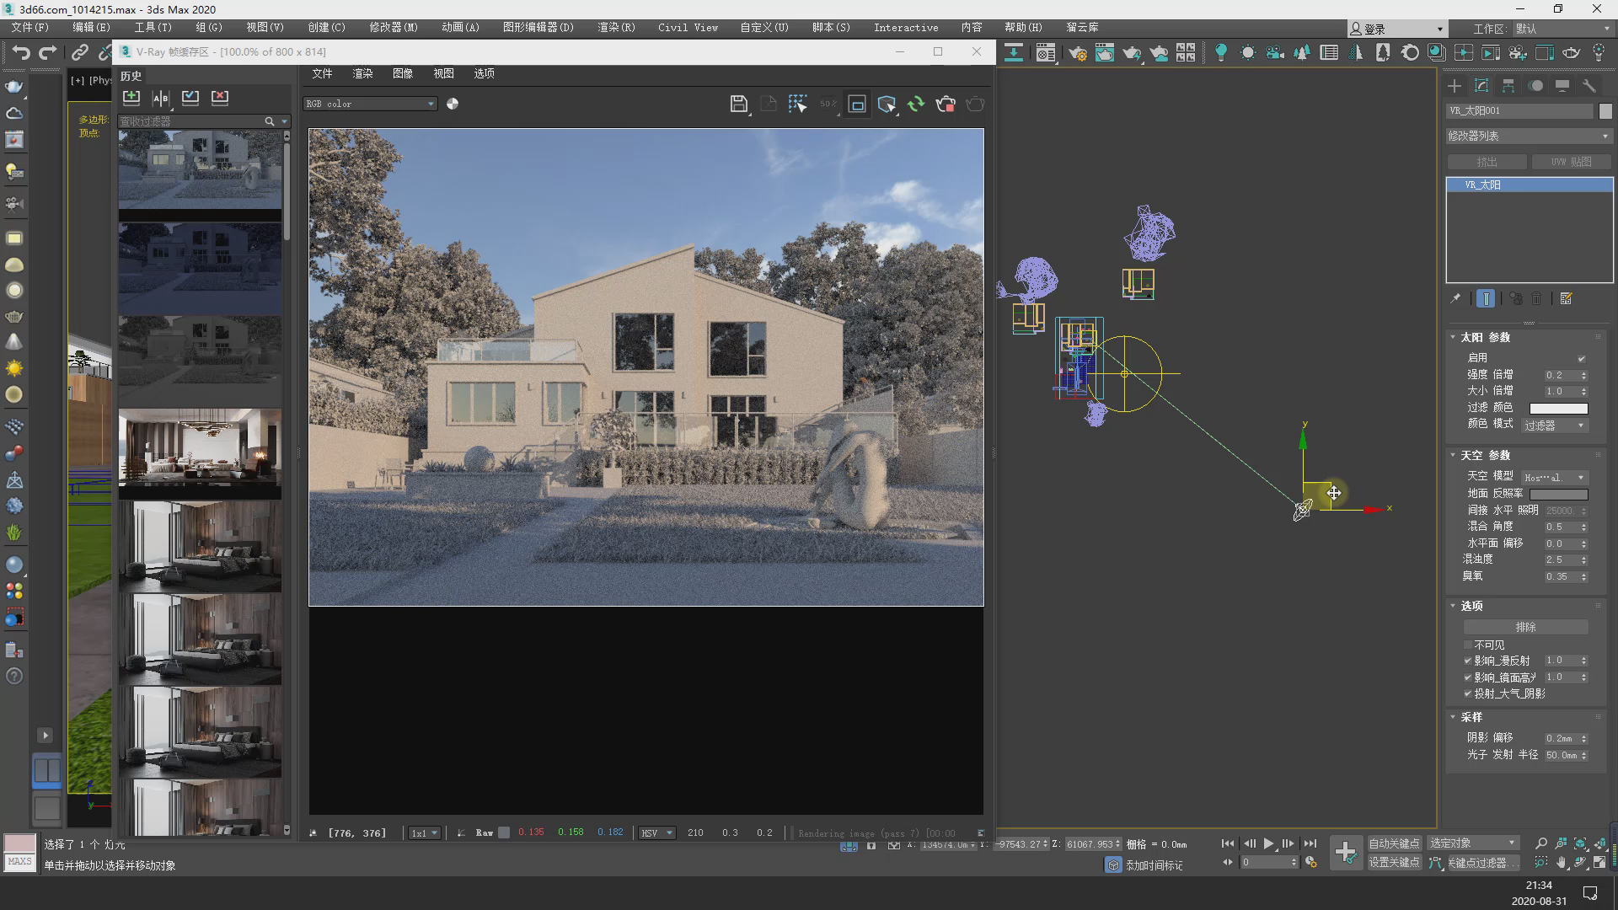Click the green refresh arrows icon
This screenshot has height=910, width=1618.
[x=916, y=104]
